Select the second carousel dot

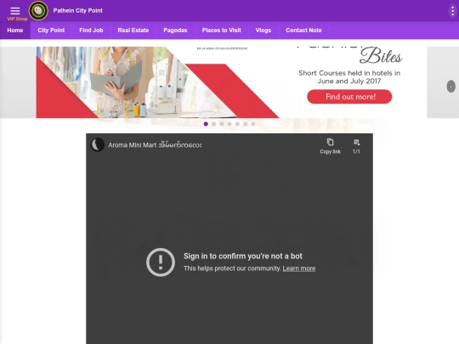[213, 124]
